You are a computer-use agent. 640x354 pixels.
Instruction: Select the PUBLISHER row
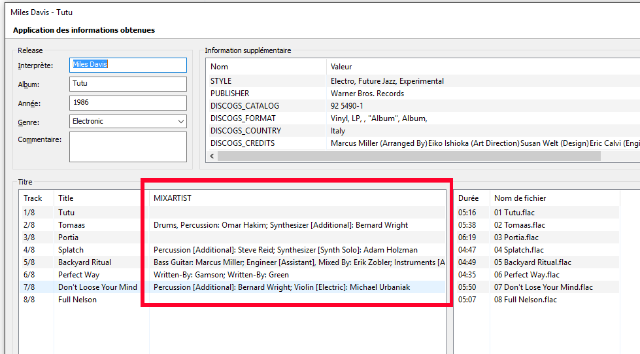423,94
